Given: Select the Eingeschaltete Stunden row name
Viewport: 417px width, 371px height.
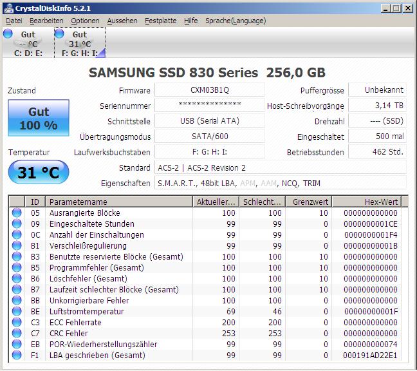Looking at the screenshot, I should click(92, 224).
